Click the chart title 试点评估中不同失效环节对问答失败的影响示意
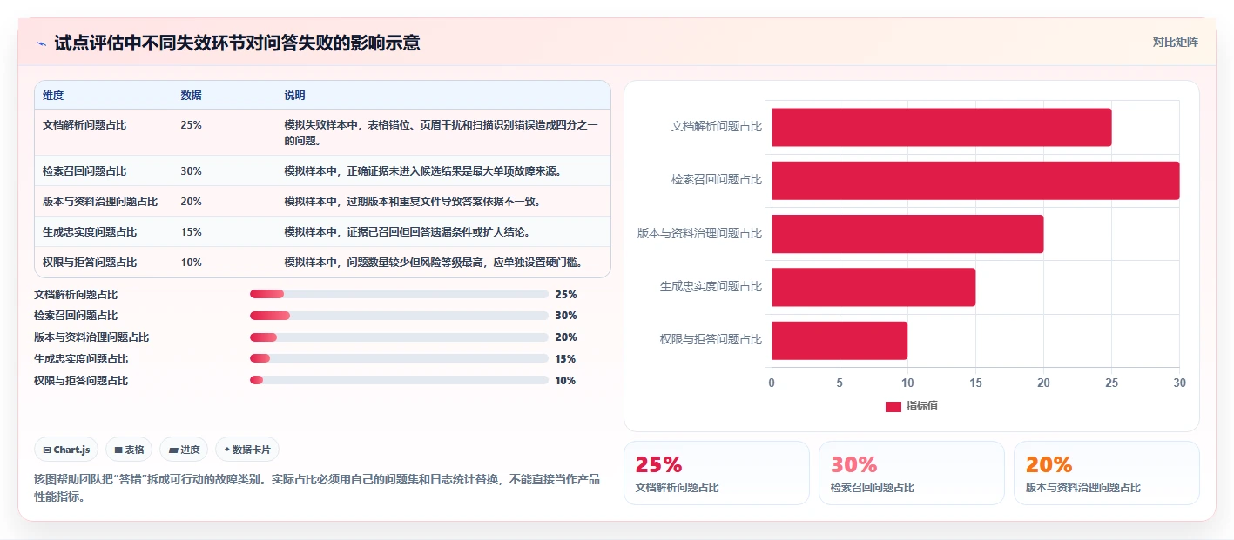Image resolution: width=1234 pixels, height=540 pixels. [237, 43]
